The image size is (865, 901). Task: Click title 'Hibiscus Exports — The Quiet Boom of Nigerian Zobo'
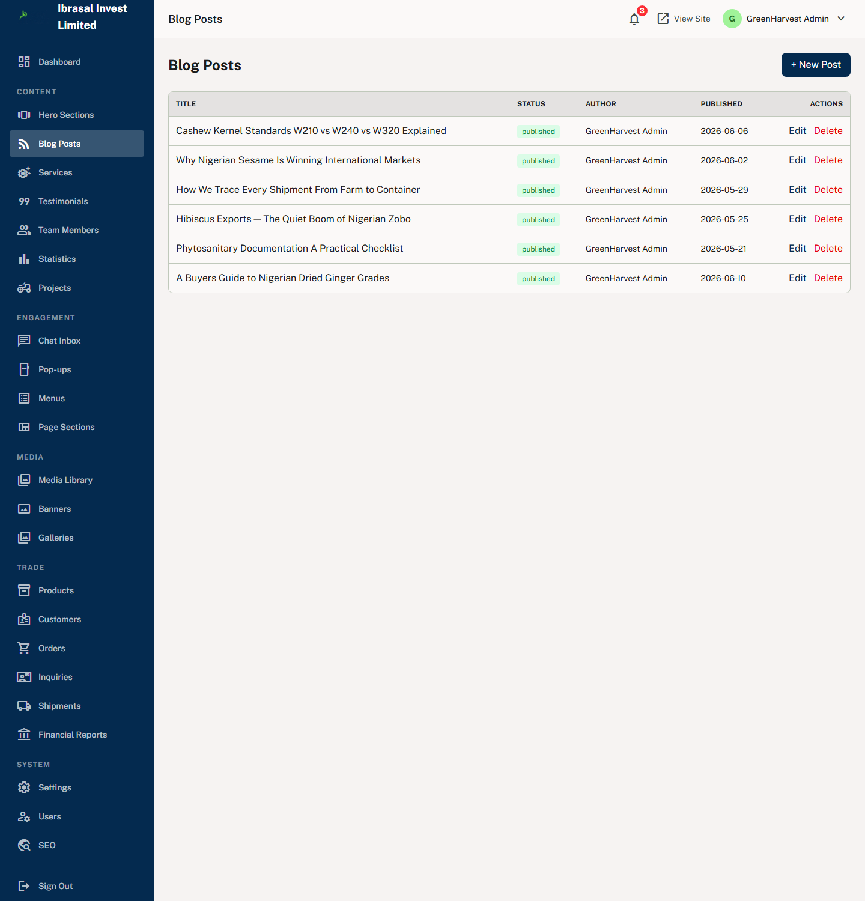pyautogui.click(x=293, y=219)
